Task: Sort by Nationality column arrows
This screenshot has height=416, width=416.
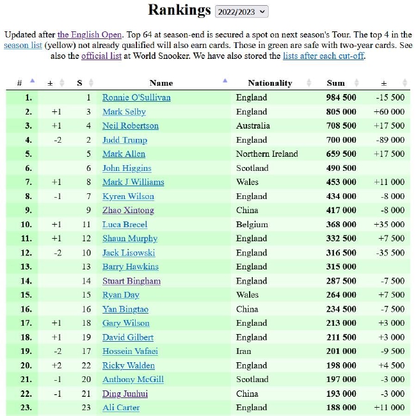Action: click(309, 83)
